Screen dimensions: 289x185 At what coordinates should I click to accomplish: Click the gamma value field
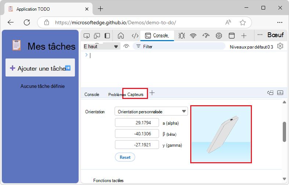tap(137, 145)
